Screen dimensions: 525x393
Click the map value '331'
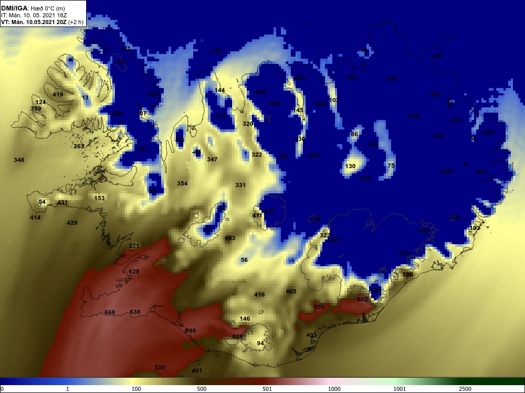click(240, 185)
